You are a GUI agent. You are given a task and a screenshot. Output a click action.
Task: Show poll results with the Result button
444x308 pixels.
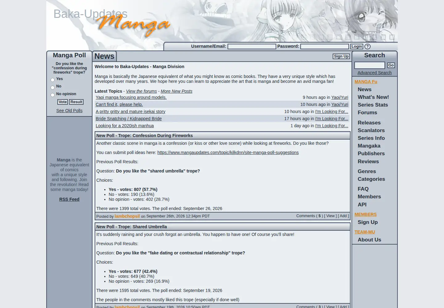pos(76,102)
